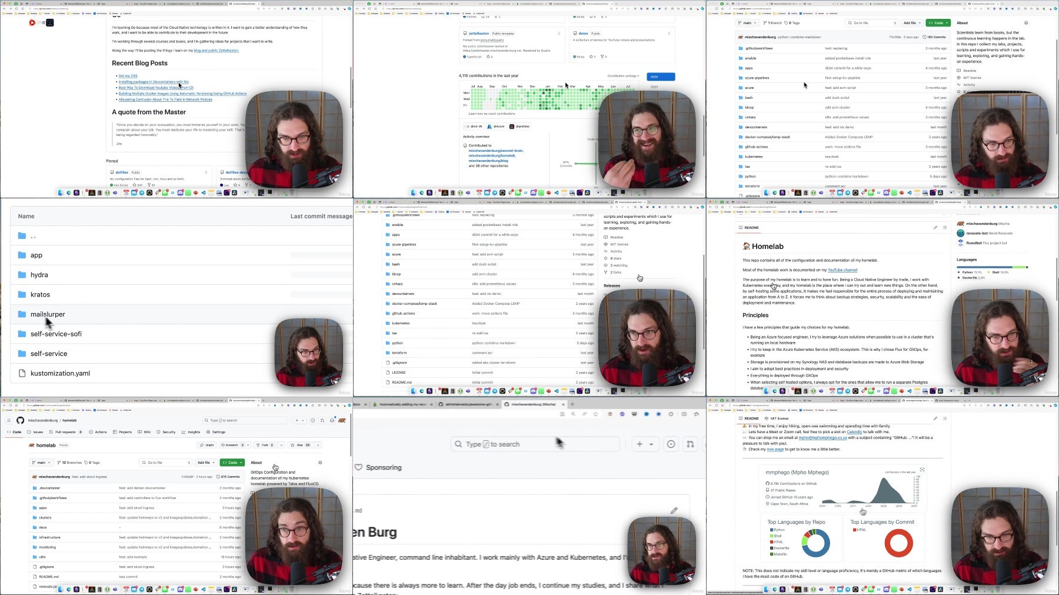Screen dimensions: 1059x595
Task: Click GitHub logo on homelab repo page
Action: point(21,420)
